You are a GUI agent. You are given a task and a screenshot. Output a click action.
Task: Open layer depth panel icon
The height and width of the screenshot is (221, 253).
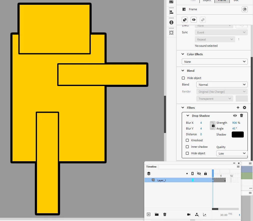pyautogui.click(x=204, y=215)
